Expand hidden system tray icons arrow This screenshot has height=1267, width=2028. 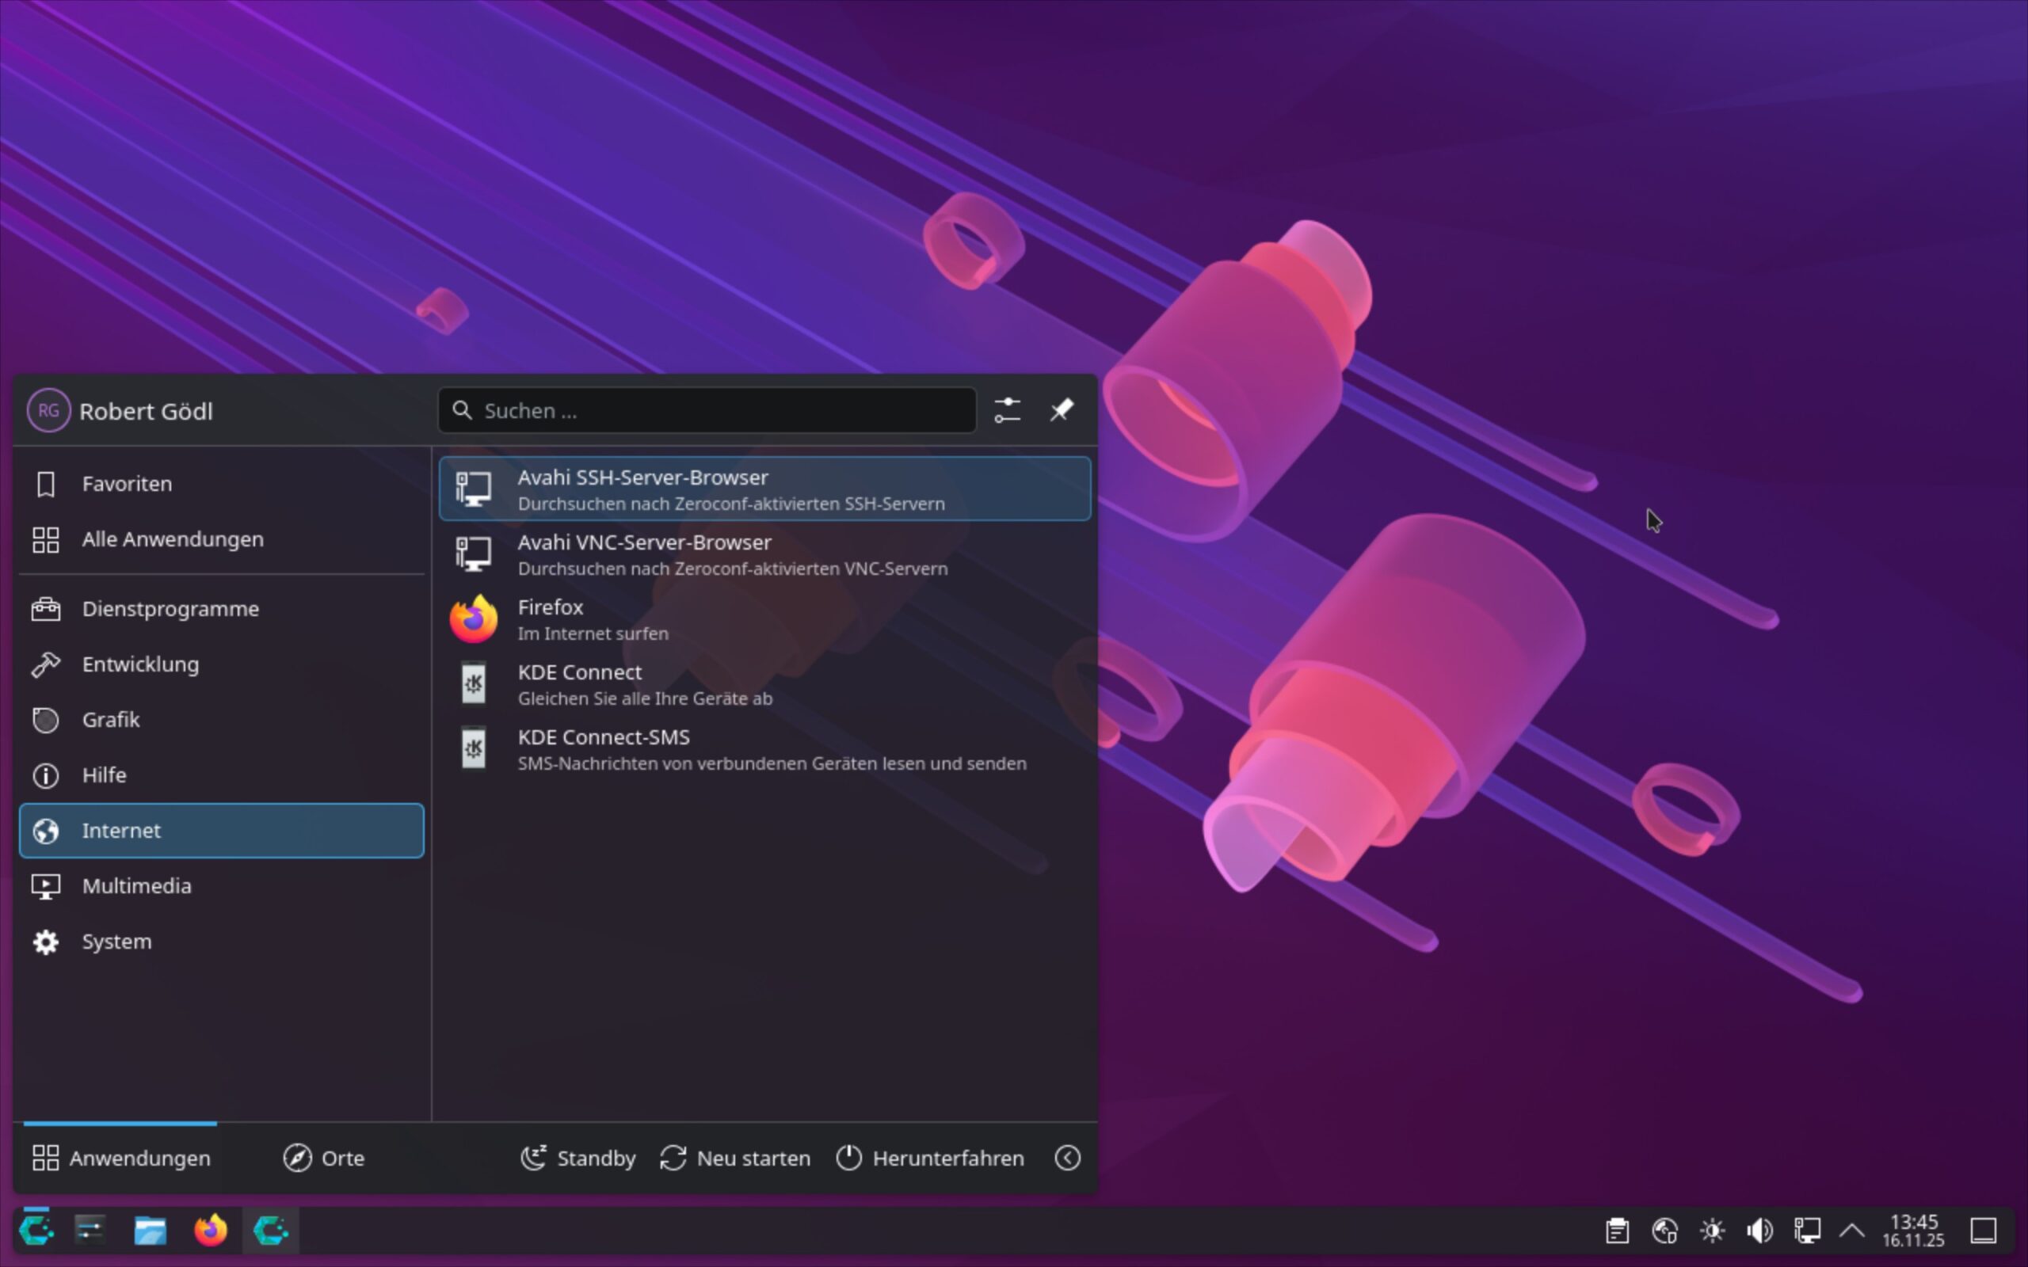coord(1852,1230)
